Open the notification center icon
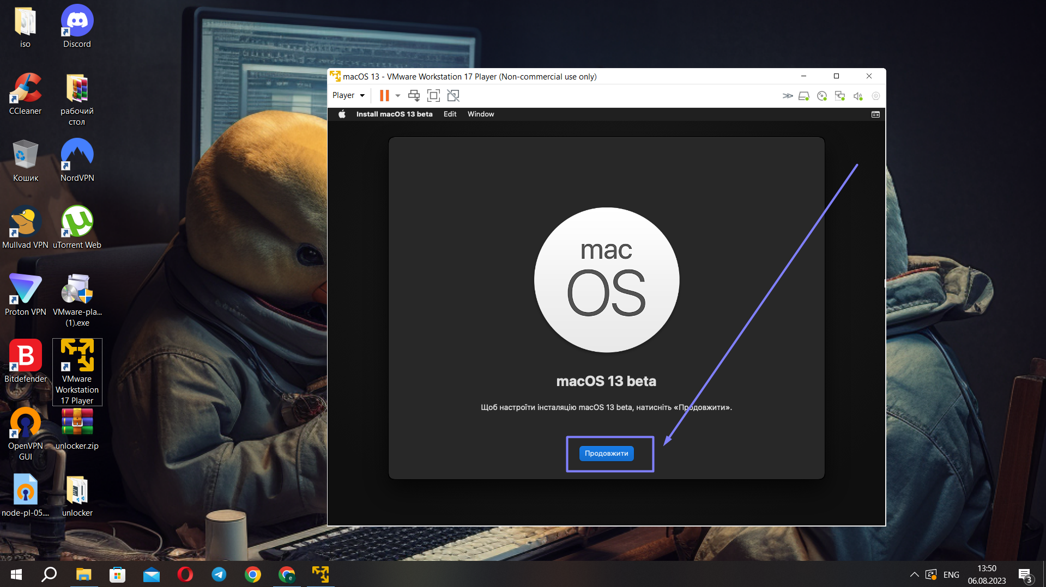 click(1025, 575)
